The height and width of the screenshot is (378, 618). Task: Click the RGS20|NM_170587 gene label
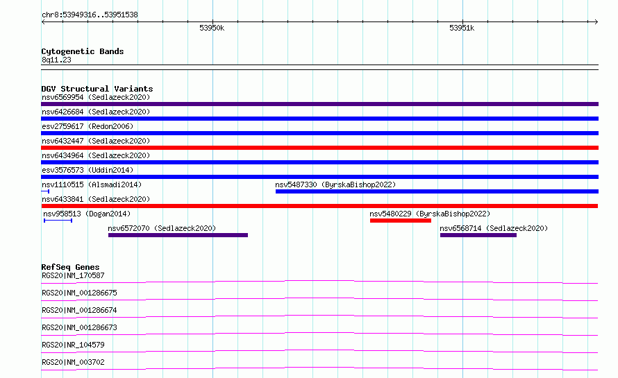[x=73, y=275]
